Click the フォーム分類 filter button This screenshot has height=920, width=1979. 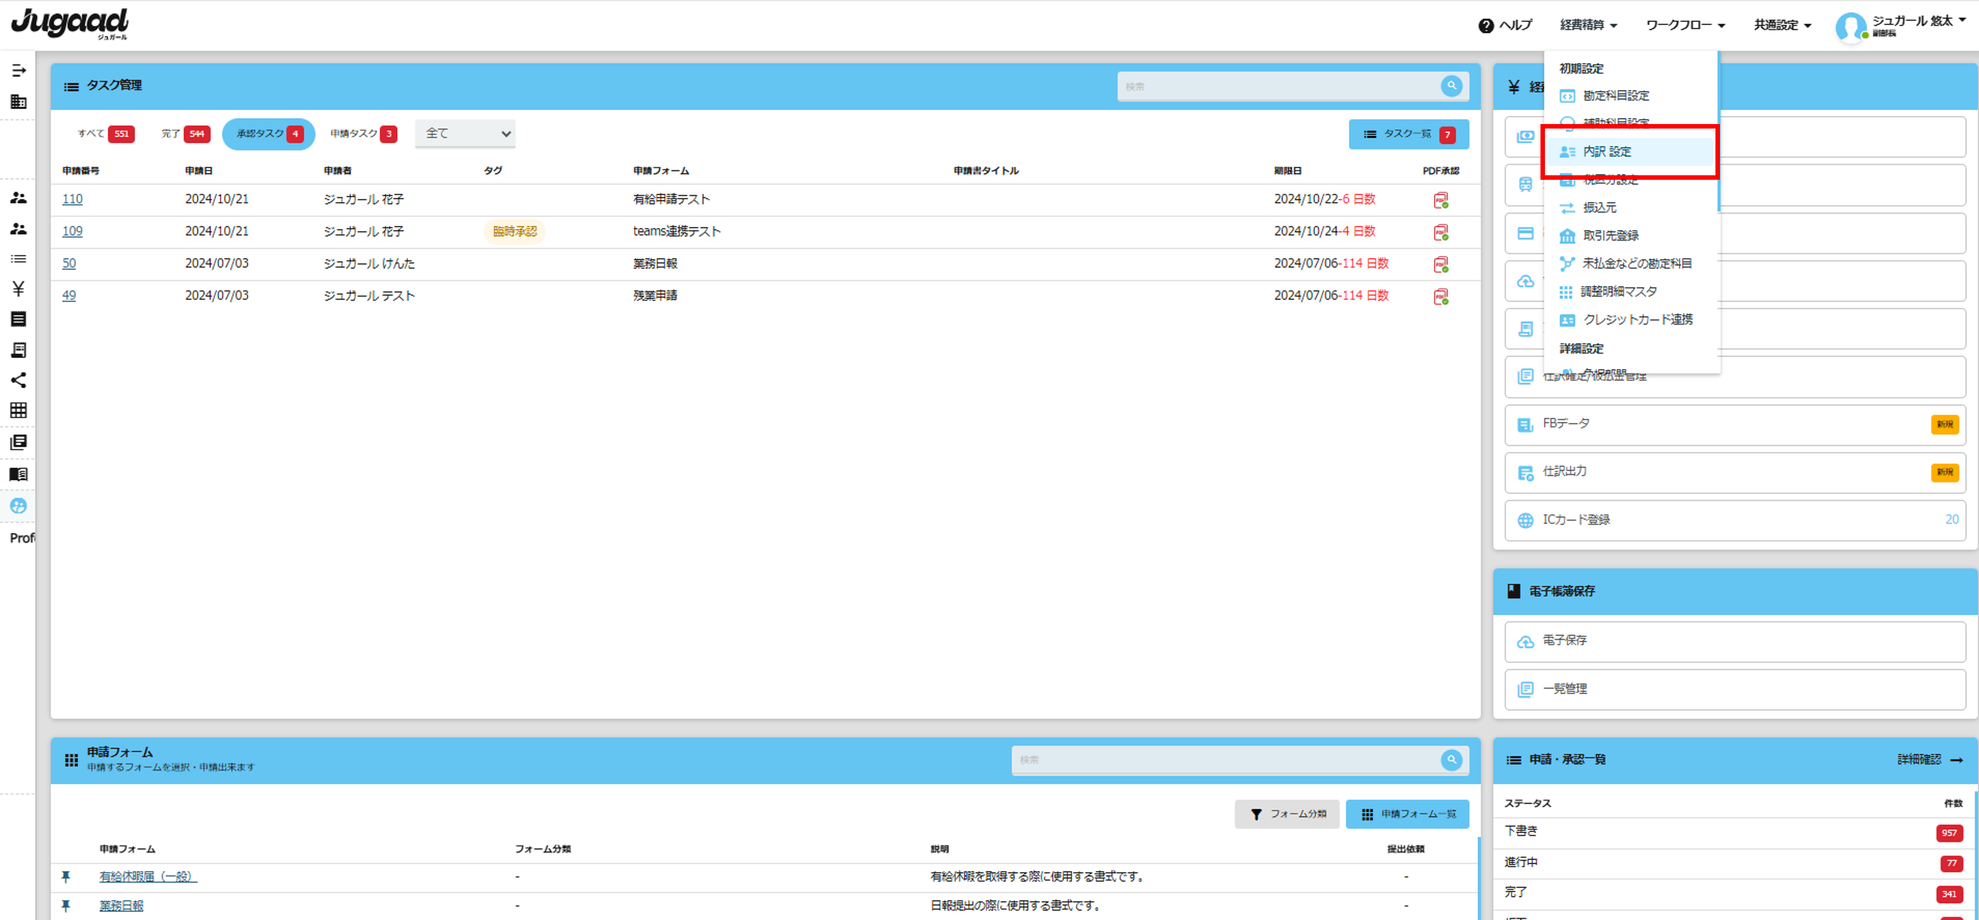point(1287,814)
